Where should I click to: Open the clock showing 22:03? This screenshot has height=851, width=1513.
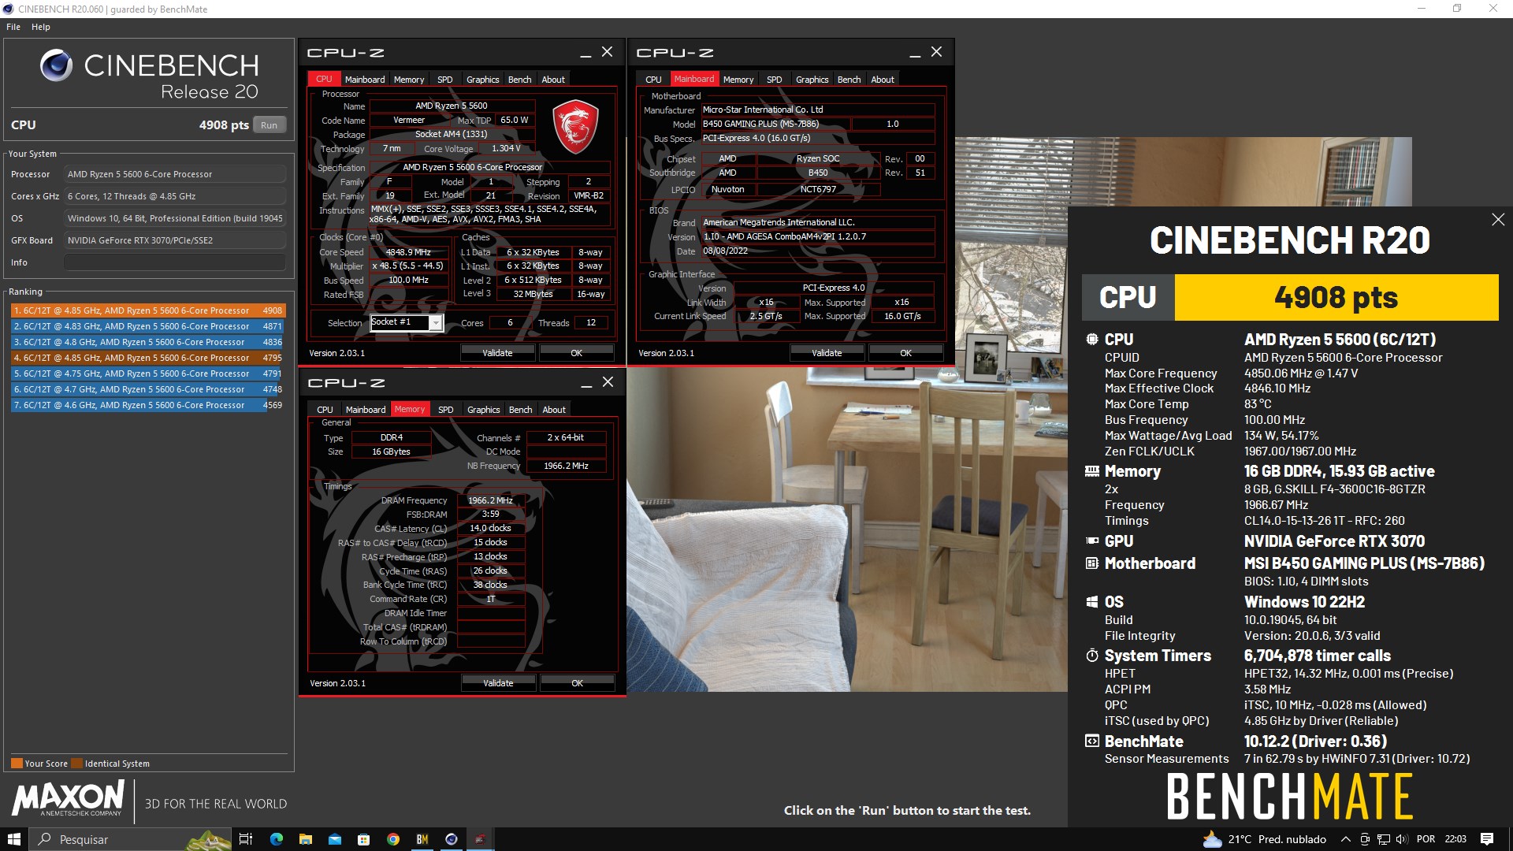(x=1455, y=839)
